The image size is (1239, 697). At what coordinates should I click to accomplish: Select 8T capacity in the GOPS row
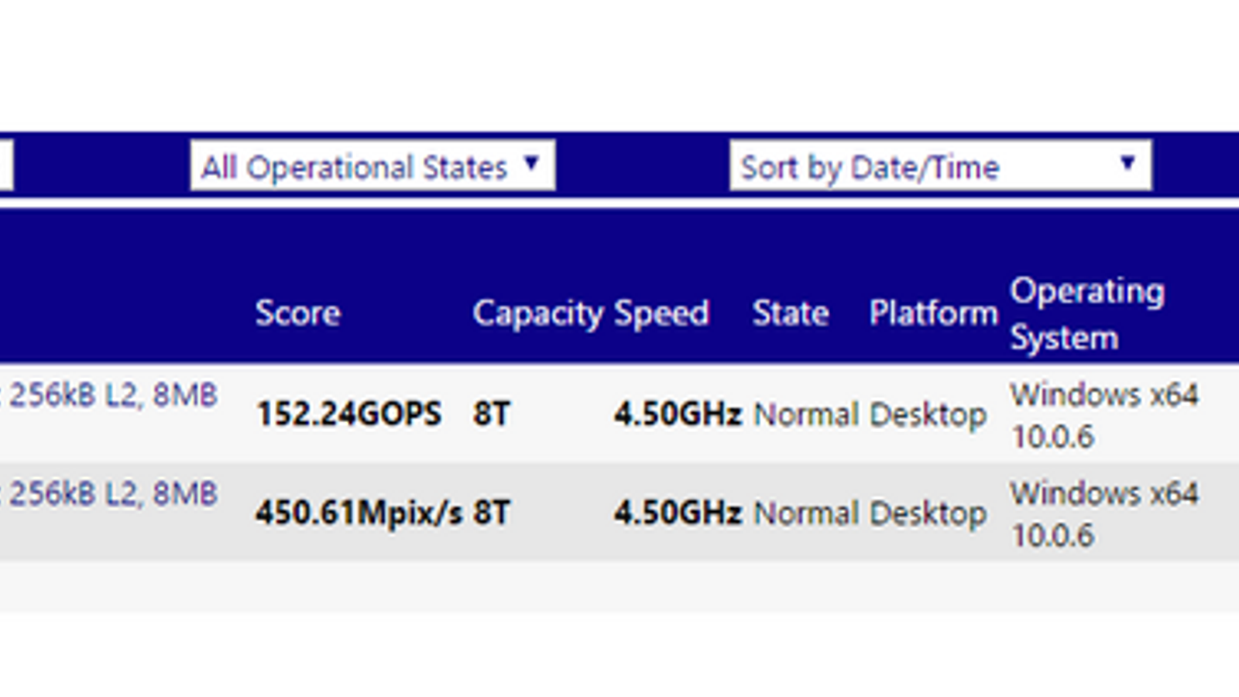(492, 414)
